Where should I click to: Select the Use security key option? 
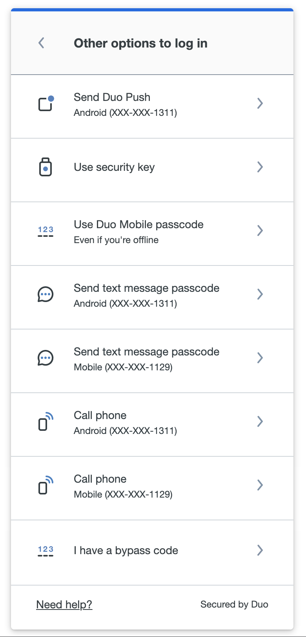point(113,167)
